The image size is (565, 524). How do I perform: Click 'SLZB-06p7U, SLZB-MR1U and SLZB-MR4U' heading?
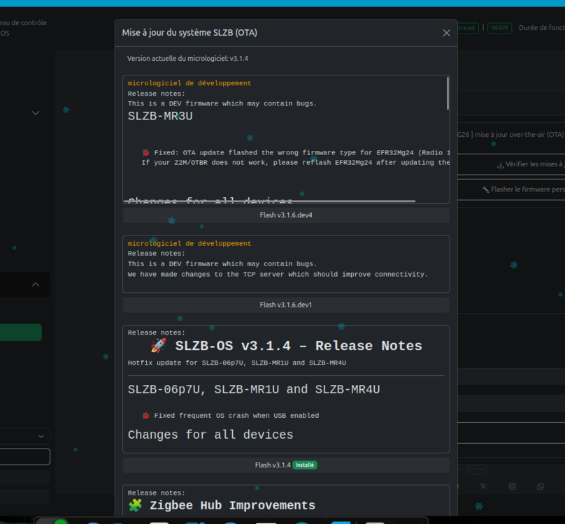254,389
